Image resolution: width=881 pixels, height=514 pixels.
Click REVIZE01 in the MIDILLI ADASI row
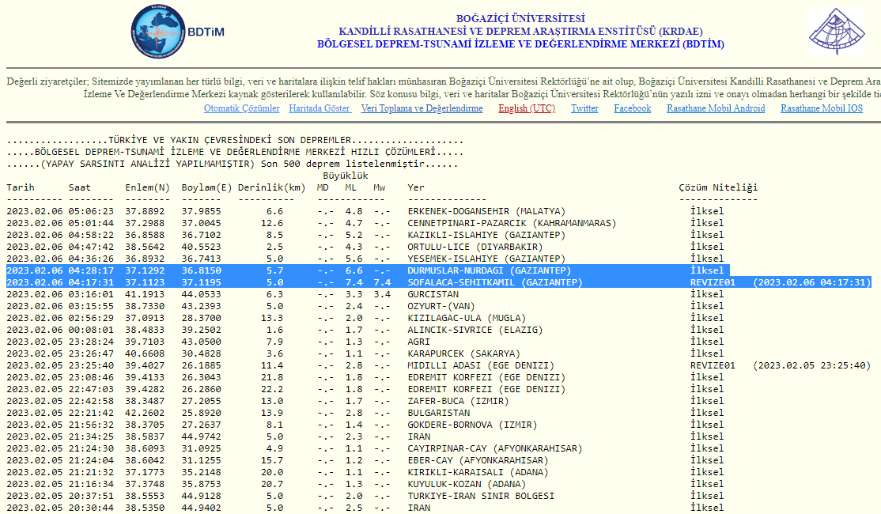click(713, 365)
